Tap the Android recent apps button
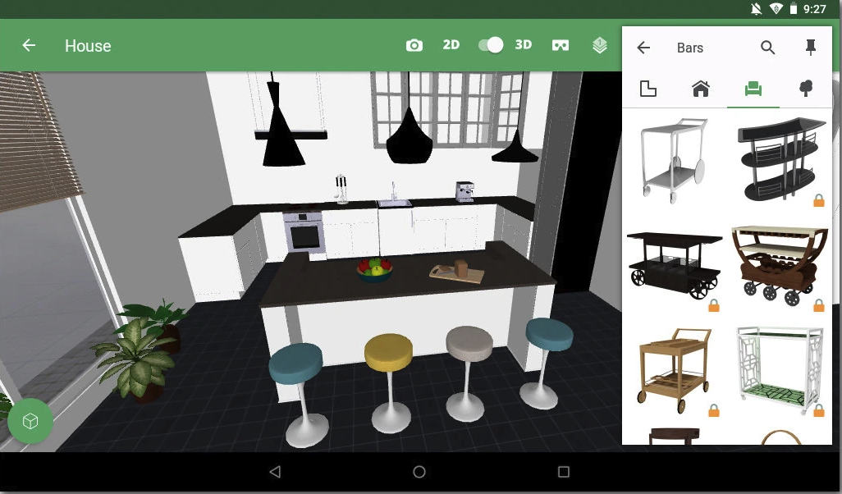The height and width of the screenshot is (494, 842). coord(563,472)
